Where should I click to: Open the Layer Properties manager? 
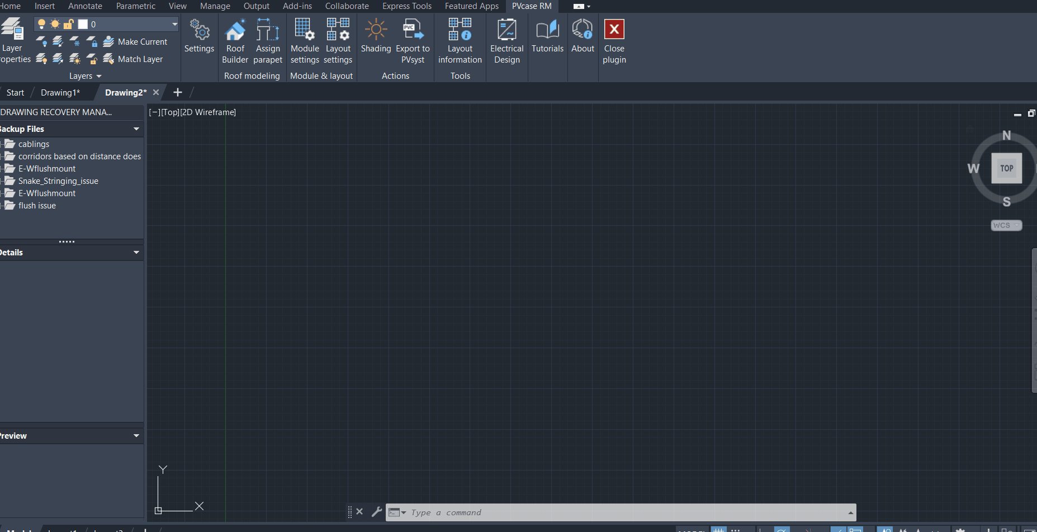pos(13,40)
